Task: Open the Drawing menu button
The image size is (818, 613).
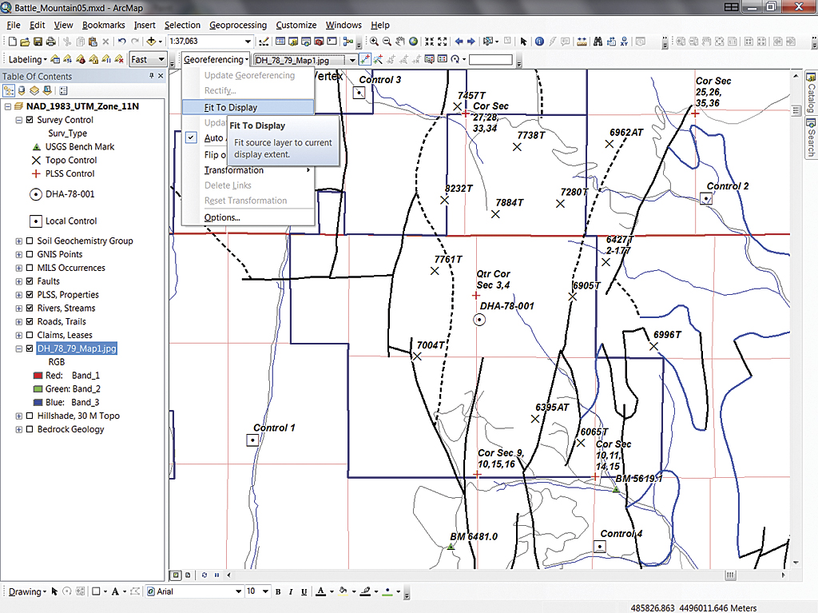Action: (27, 591)
